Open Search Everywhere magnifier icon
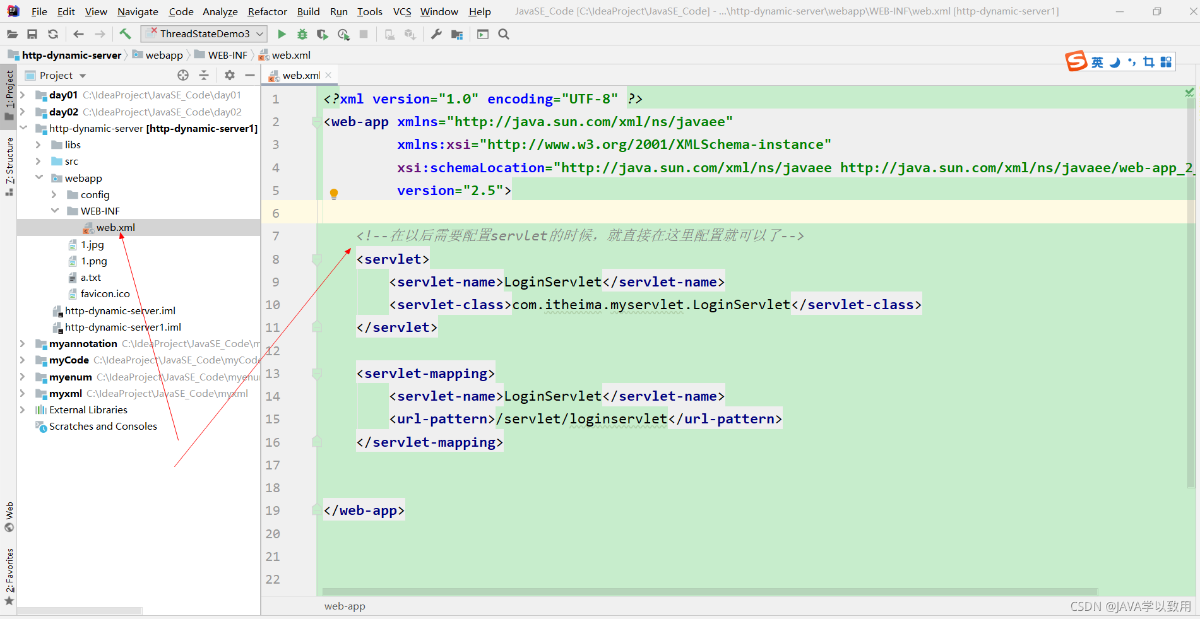 (x=504, y=34)
